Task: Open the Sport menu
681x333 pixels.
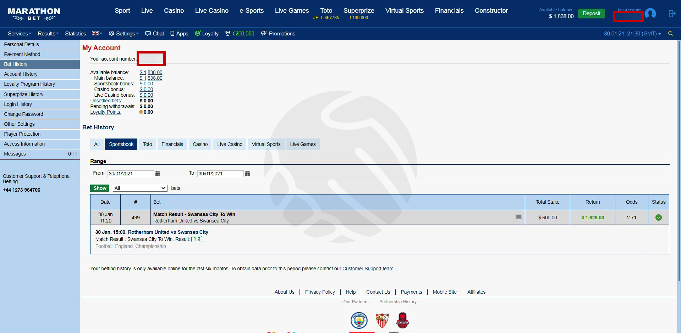Action: (x=122, y=11)
